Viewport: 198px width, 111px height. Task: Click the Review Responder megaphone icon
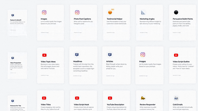click(143, 98)
